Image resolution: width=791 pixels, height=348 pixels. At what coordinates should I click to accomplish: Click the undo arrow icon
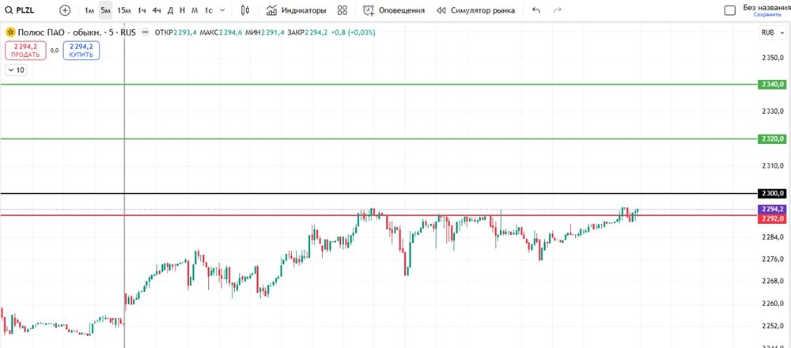(x=536, y=10)
